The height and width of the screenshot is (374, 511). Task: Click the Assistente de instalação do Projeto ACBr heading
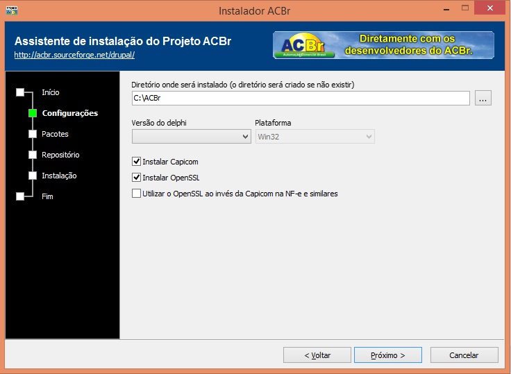coord(123,41)
